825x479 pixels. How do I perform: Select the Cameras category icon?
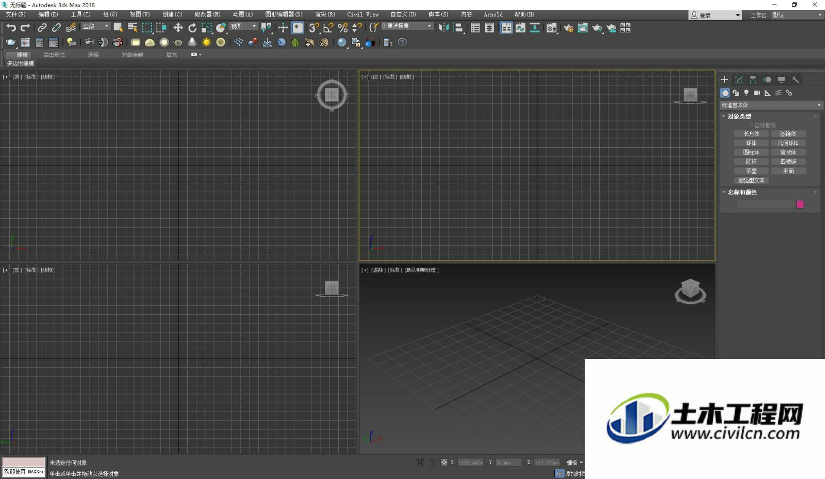point(757,93)
